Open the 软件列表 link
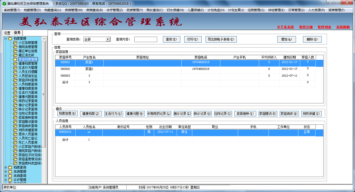The height and width of the screenshot is (192, 355). tap(324, 27)
